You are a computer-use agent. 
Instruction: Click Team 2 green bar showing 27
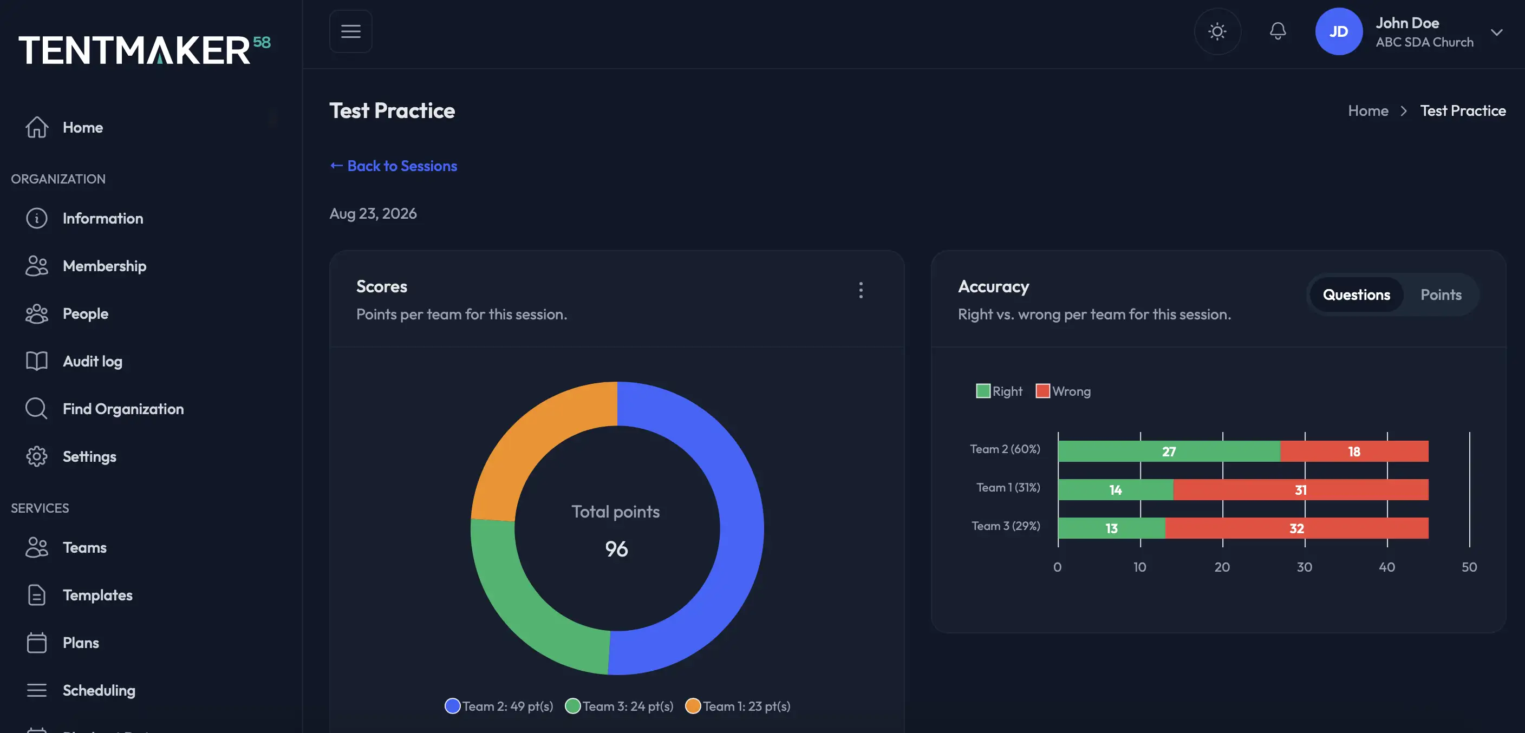tap(1169, 451)
